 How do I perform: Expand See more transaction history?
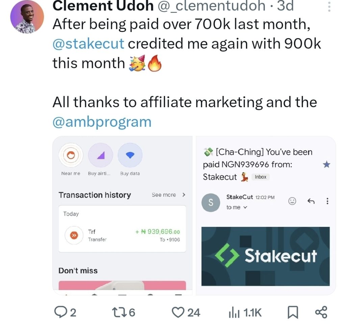168,195
